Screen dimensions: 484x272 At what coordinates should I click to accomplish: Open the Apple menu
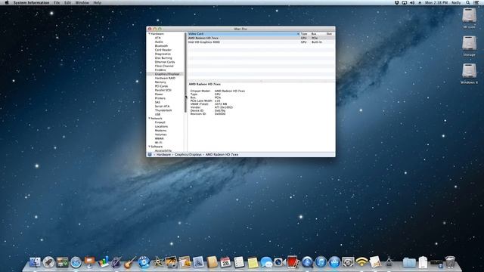click(7, 3)
